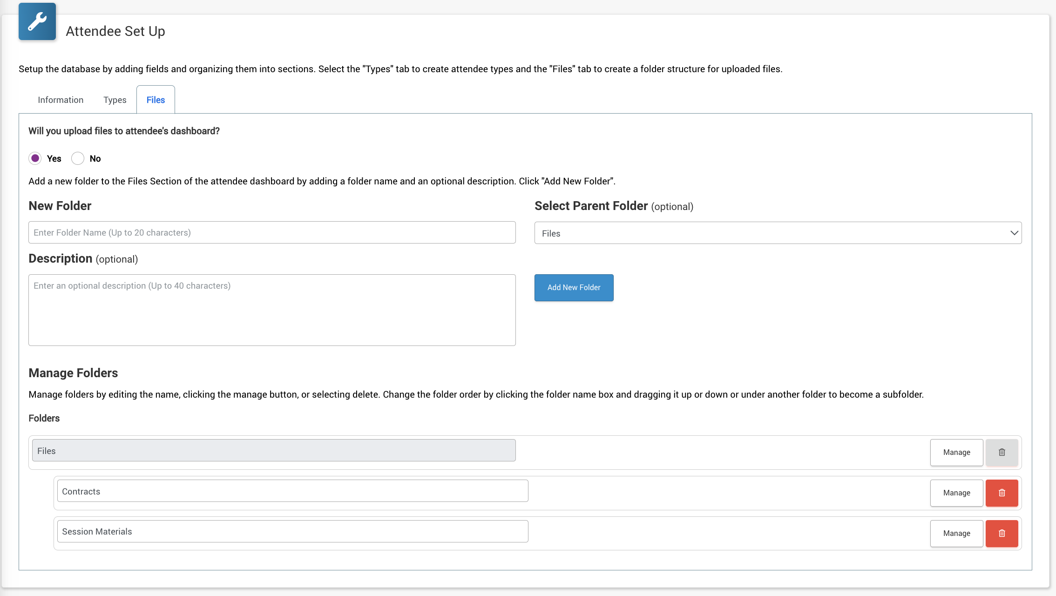Click Manage for Session Materials folder
This screenshot has height=596, width=1056.
(956, 533)
